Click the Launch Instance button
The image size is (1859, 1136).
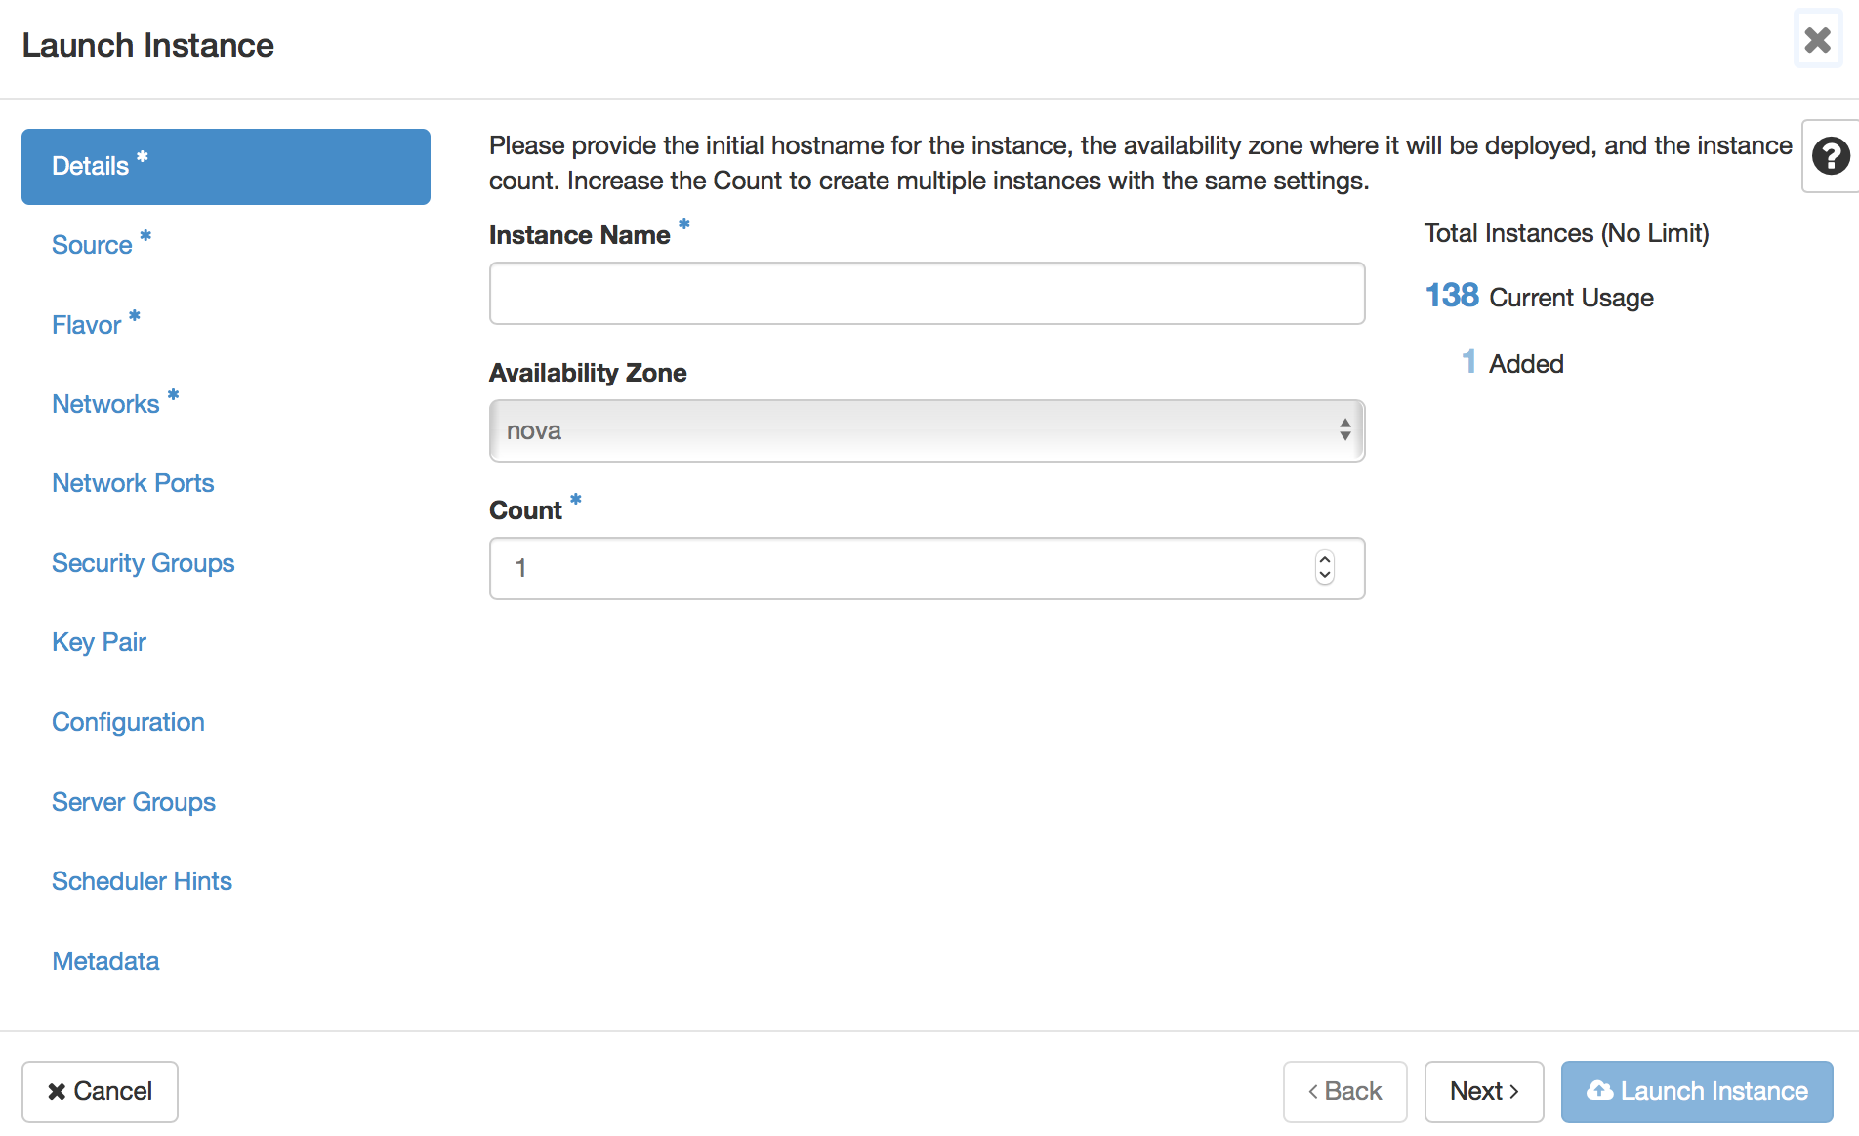pyautogui.click(x=1696, y=1091)
